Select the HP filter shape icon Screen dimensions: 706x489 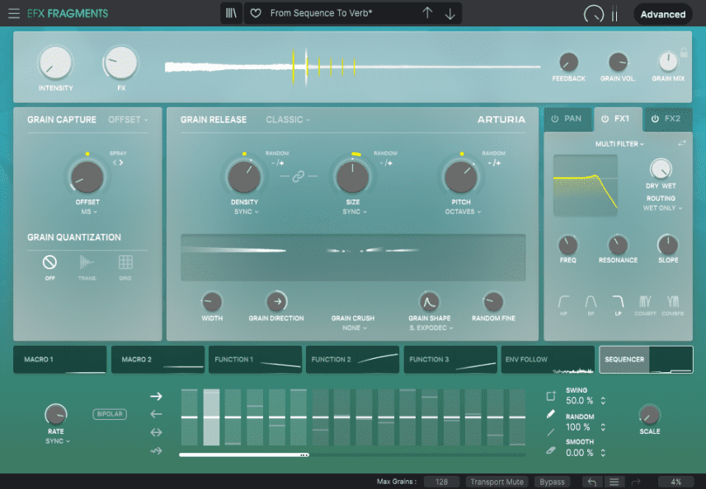(563, 301)
